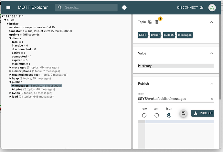Image resolution: width=223 pixels, height=152 pixels.
Task: Click the $SYS topic breadcrumb chip
Action: click(143, 35)
